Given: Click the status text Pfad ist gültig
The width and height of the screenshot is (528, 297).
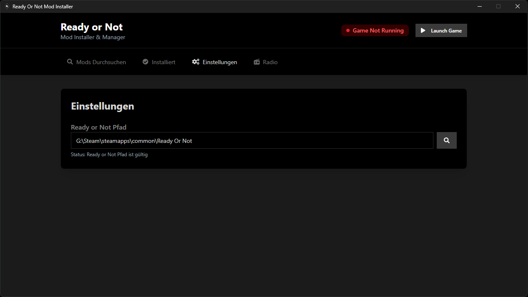Looking at the screenshot, I should (109, 155).
